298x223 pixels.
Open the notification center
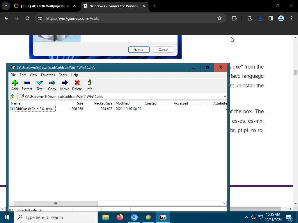pos(288,217)
